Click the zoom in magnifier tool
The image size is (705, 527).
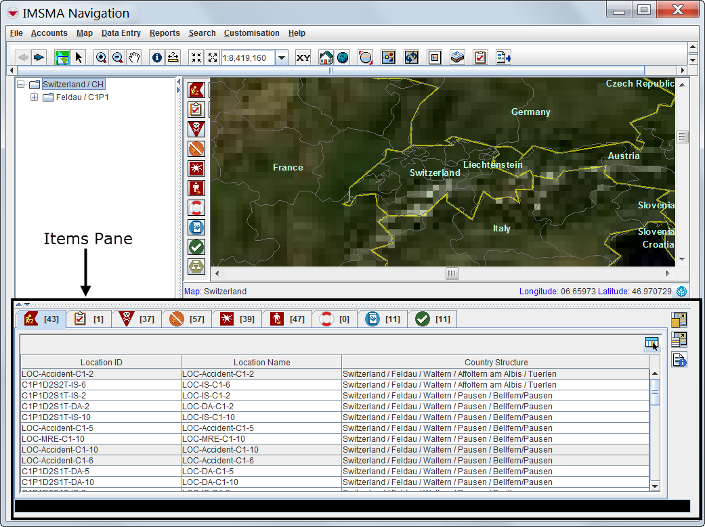(x=101, y=58)
